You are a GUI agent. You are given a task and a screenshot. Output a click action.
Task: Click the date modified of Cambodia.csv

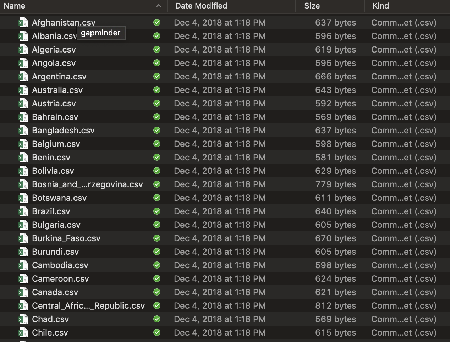coord(220,265)
